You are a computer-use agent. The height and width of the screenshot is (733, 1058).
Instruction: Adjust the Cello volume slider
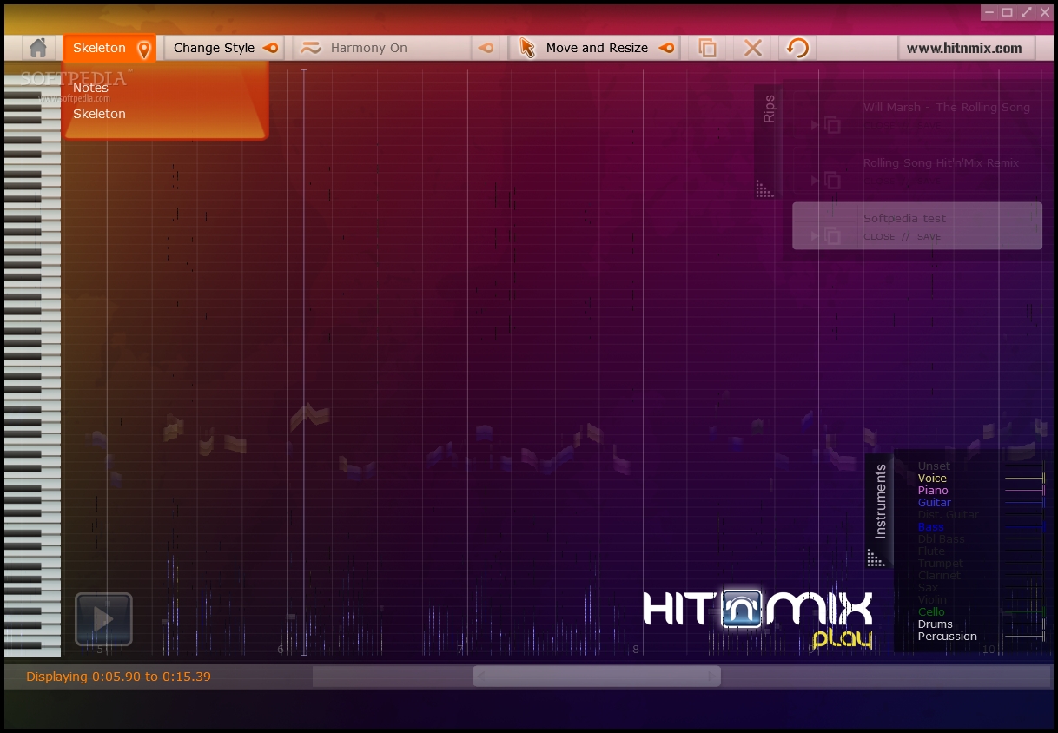[1025, 612]
